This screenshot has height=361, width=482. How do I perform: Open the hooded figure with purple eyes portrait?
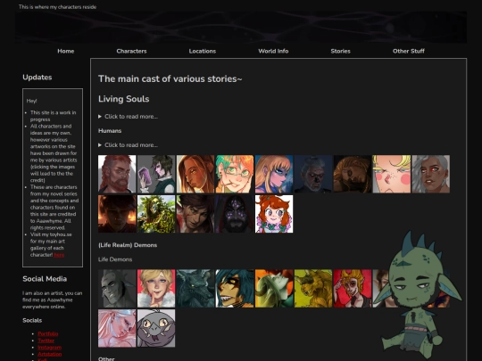[x=235, y=214]
